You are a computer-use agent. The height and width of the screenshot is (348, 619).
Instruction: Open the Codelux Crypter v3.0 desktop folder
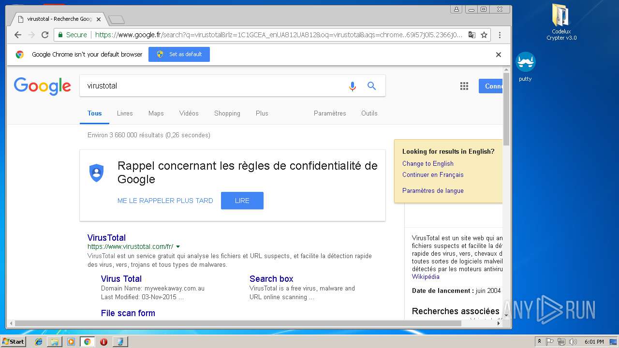561,23
